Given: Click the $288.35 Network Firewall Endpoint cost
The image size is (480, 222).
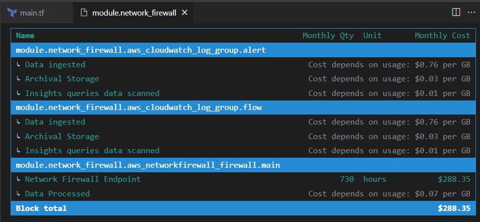Looking at the screenshot, I should point(454,179).
